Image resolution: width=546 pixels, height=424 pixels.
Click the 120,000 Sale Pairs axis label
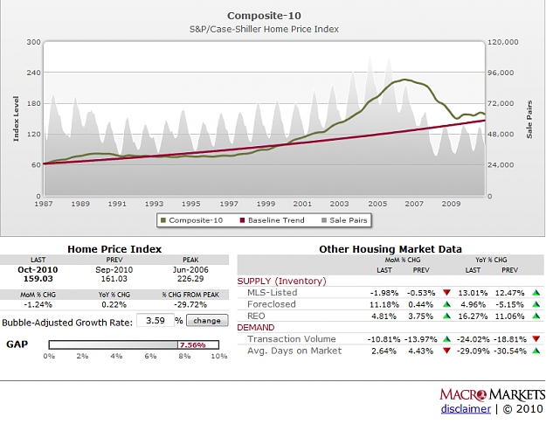pos(503,42)
